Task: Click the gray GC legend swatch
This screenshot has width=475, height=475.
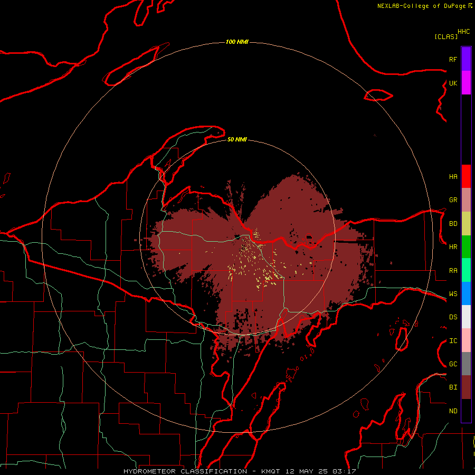Action: coord(466,364)
